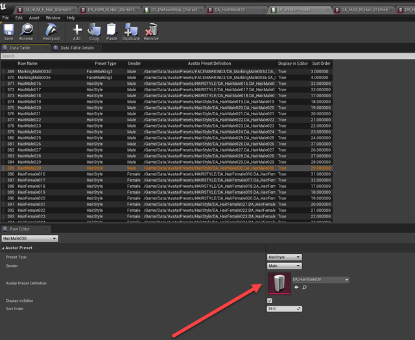Select the HairMale029 row

[167, 162]
